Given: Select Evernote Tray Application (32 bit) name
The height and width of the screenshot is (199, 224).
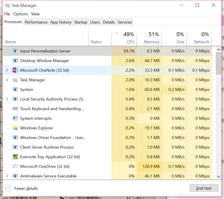Looking at the screenshot, I should click(x=50, y=157).
